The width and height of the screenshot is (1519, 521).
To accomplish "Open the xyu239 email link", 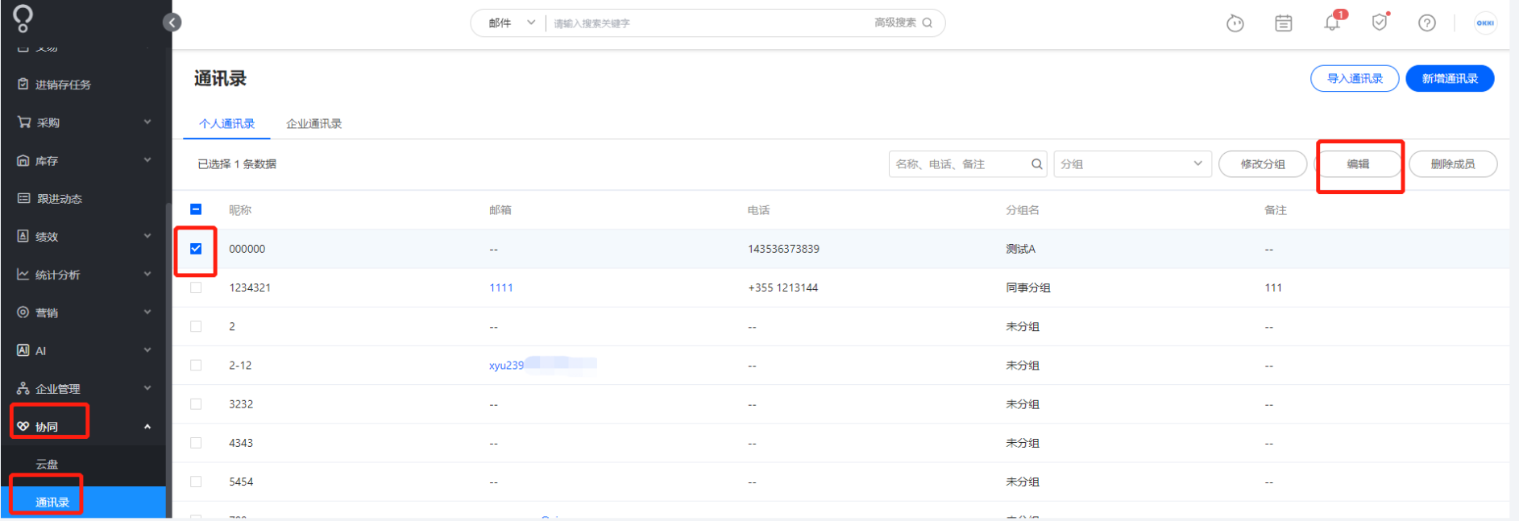I will pos(507,365).
